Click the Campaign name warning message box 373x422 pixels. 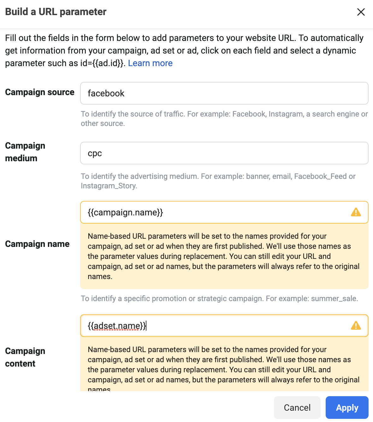pos(224,256)
